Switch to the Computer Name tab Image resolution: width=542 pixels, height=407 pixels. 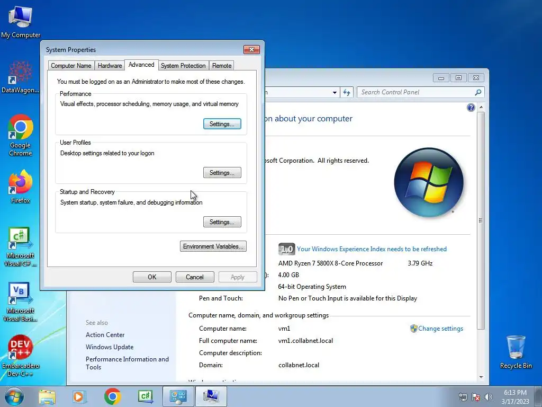coord(71,66)
